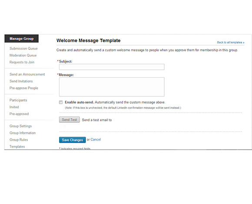The image size is (252, 204).
Task: View the Participants list
Action: click(x=18, y=100)
